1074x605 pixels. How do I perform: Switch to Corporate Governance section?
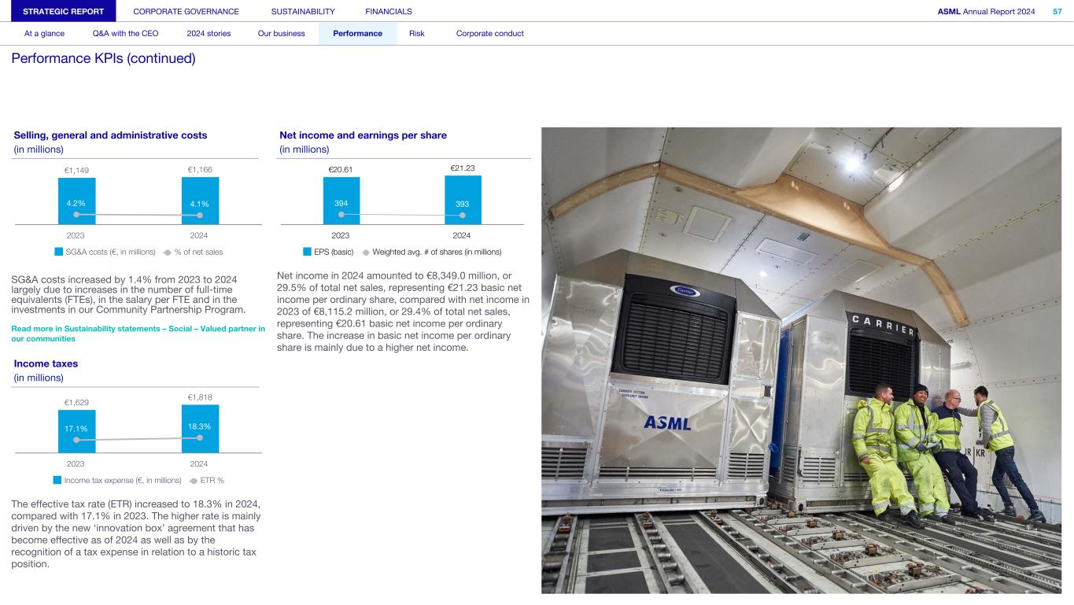[186, 11]
